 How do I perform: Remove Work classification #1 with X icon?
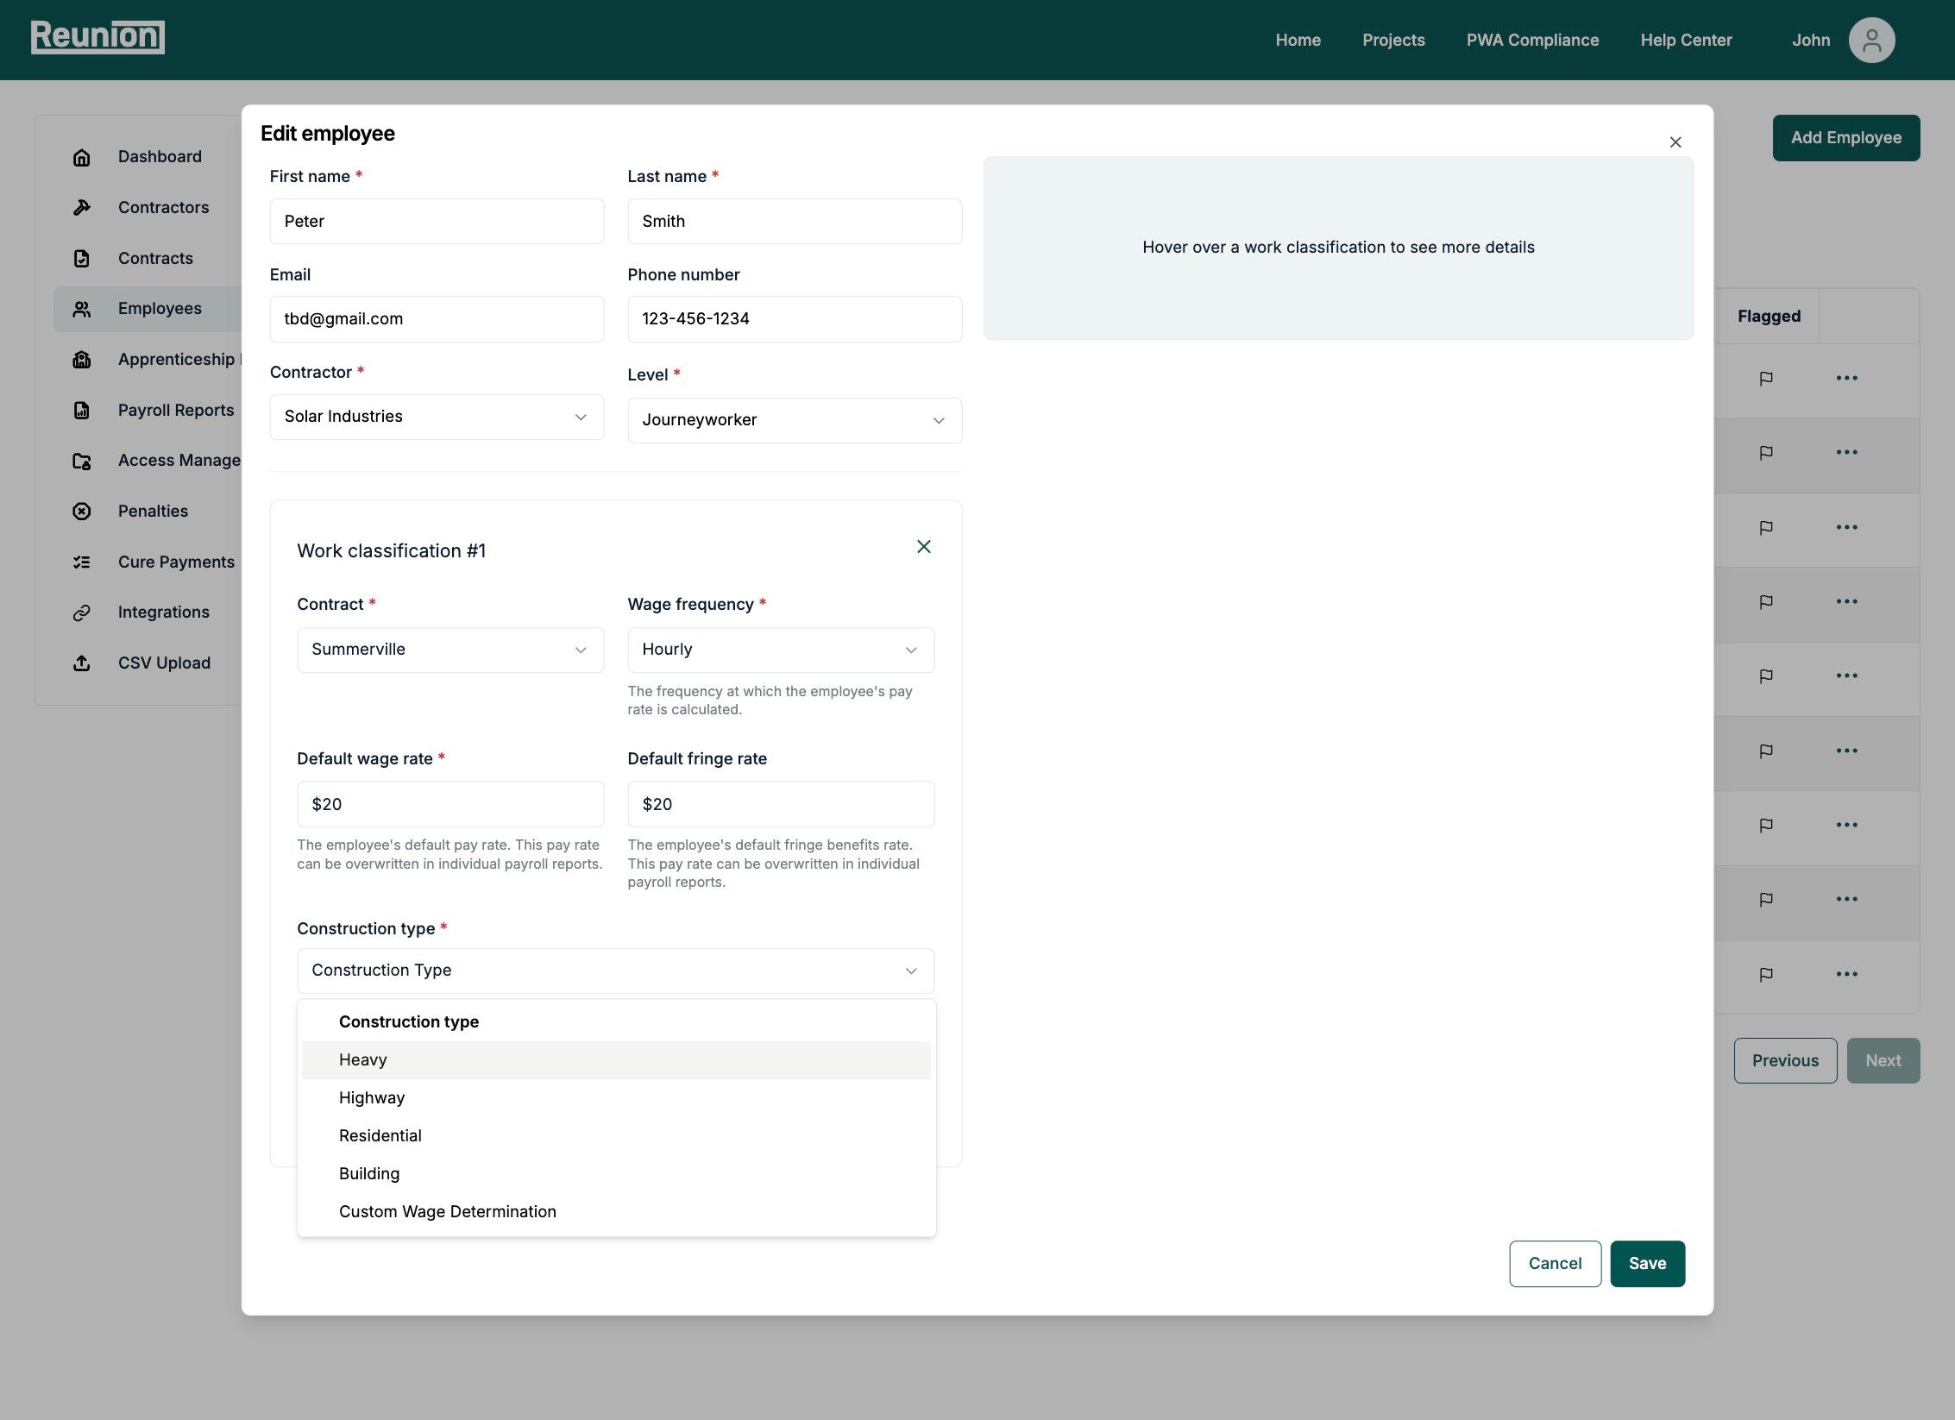923,547
